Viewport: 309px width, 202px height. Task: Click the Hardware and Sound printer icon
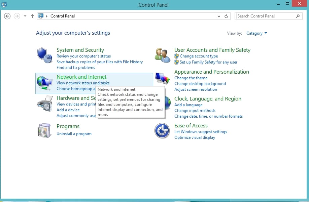[x=44, y=104]
